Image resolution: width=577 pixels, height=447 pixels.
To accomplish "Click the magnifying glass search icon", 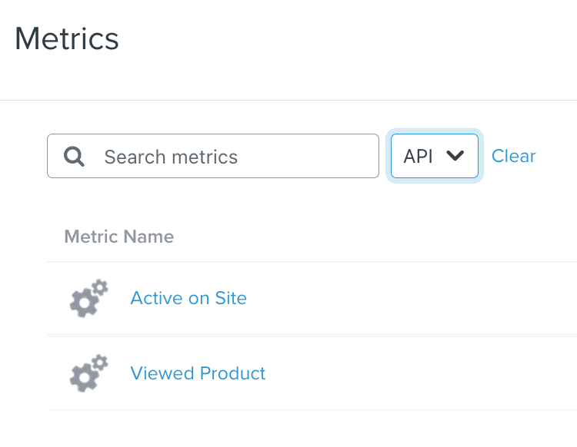I will (75, 157).
